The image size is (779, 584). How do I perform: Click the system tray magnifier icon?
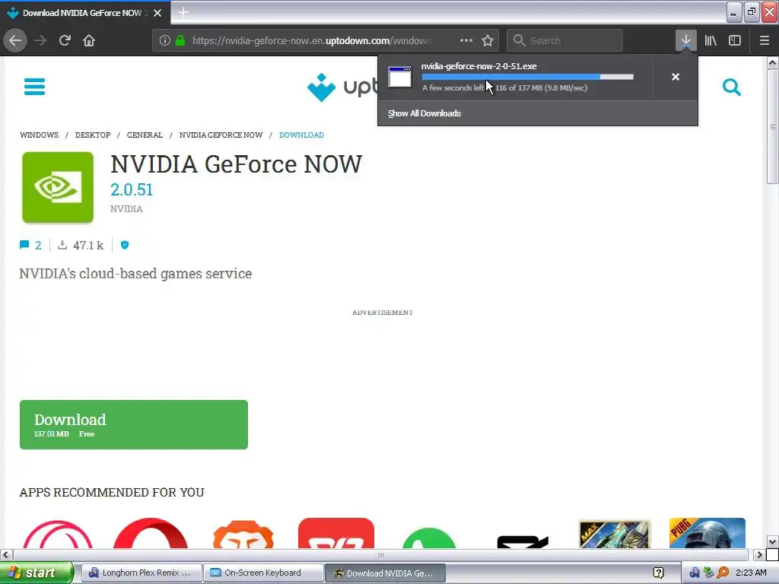(x=723, y=573)
